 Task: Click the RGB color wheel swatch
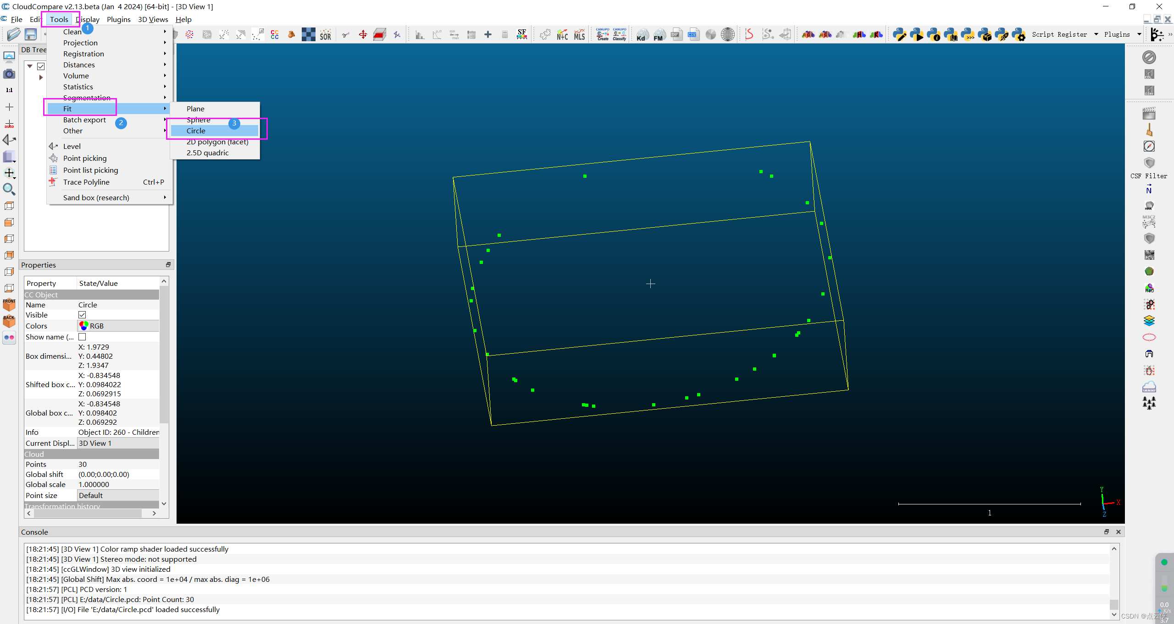point(84,326)
